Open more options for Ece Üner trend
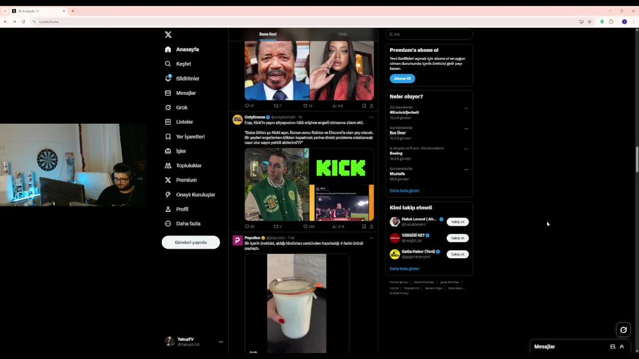The height and width of the screenshot is (359, 639). 466,129
